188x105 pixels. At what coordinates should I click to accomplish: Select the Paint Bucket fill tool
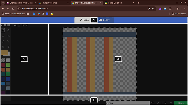click(x=8, y=36)
